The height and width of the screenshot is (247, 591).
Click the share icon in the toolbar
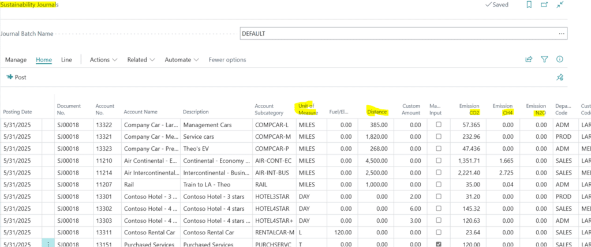point(529,59)
